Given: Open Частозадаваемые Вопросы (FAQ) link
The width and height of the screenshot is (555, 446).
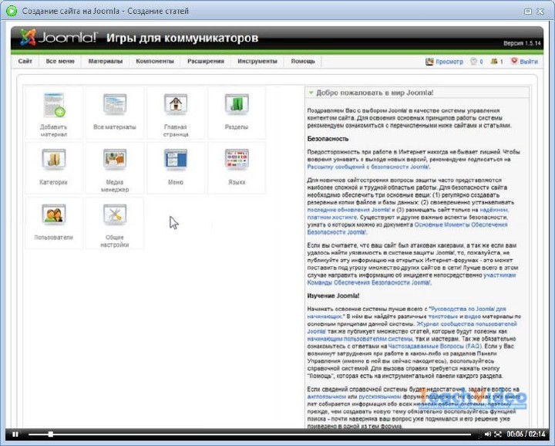Looking at the screenshot, I should coord(435,346).
